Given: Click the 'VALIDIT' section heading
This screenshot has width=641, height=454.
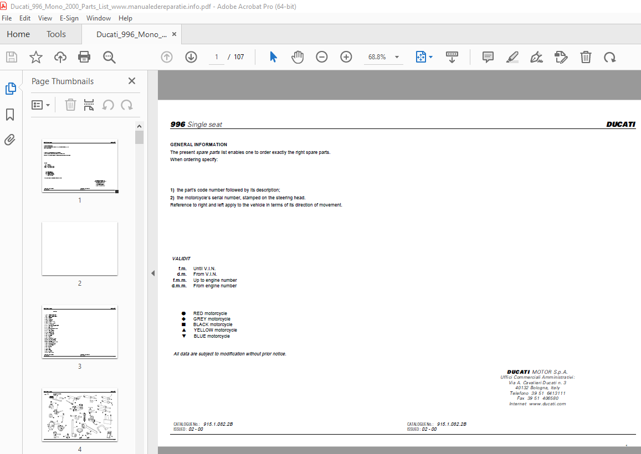Looking at the screenshot, I should click(181, 259).
